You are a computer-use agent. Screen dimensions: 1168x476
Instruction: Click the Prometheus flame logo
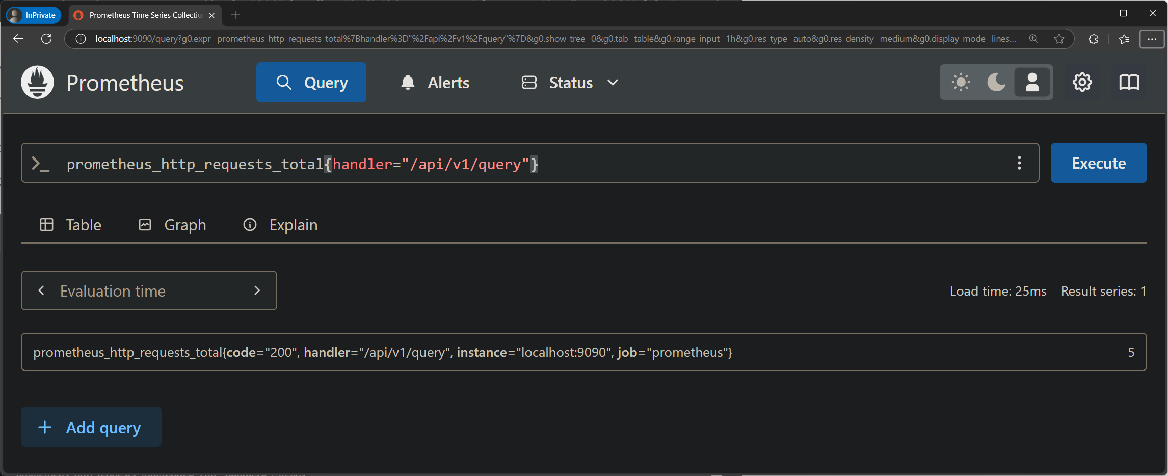(37, 82)
